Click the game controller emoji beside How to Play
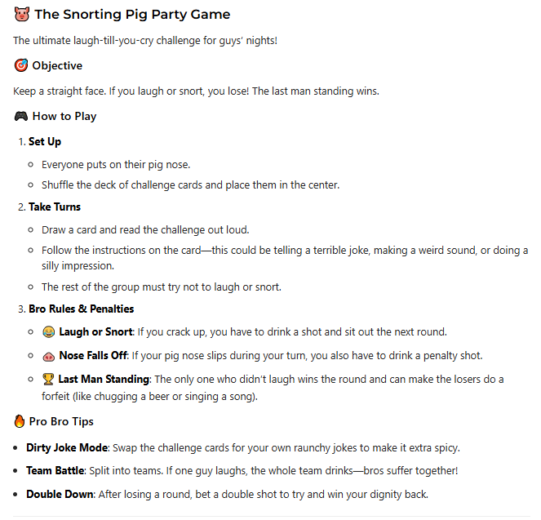The width and height of the screenshot is (541, 520). coord(21,116)
